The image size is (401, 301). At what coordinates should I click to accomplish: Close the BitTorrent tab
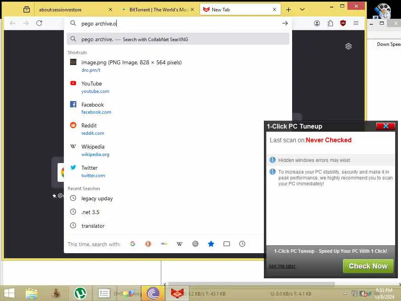[192, 10]
